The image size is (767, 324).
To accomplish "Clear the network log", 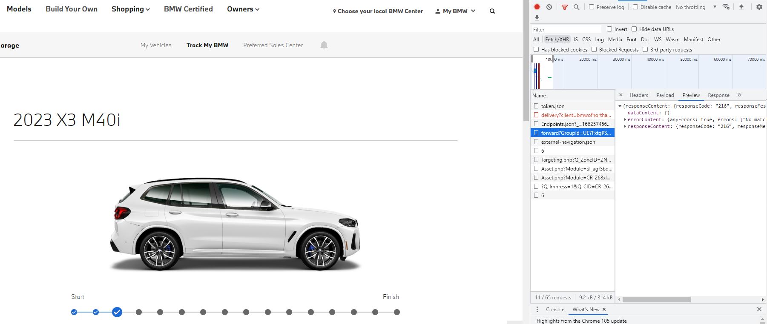I will click(549, 7).
